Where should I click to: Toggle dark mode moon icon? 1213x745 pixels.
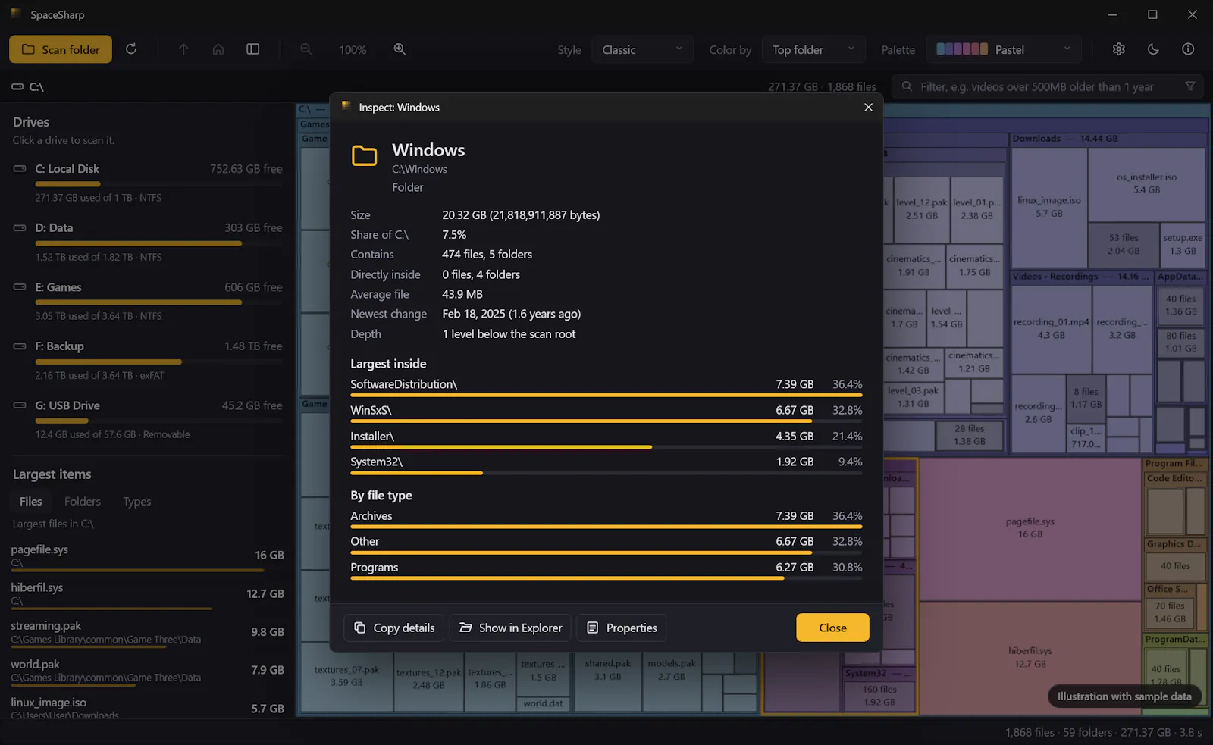[1153, 49]
